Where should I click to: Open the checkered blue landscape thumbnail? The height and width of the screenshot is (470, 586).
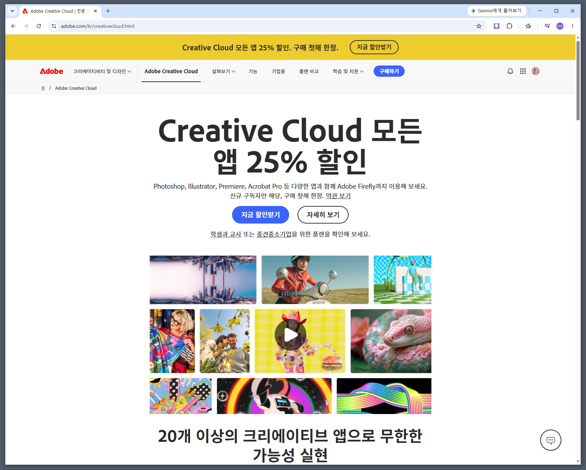(x=403, y=280)
